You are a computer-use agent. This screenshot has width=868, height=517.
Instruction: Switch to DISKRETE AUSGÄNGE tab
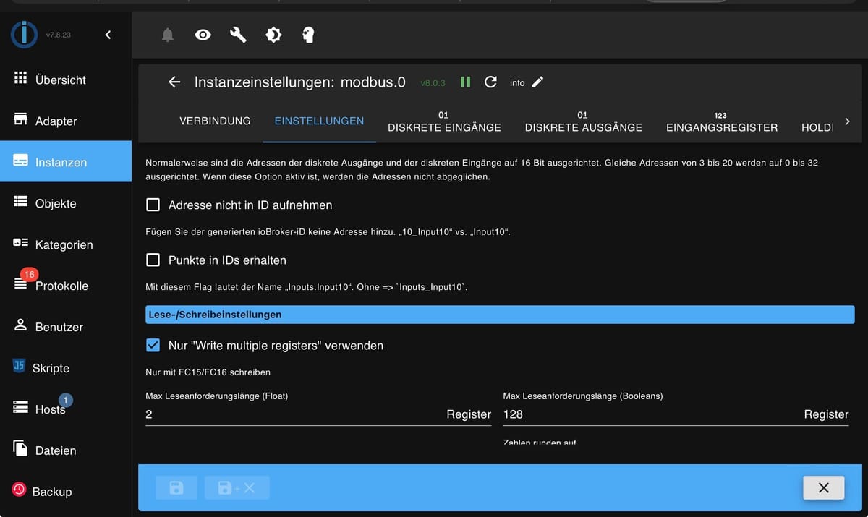pos(584,121)
